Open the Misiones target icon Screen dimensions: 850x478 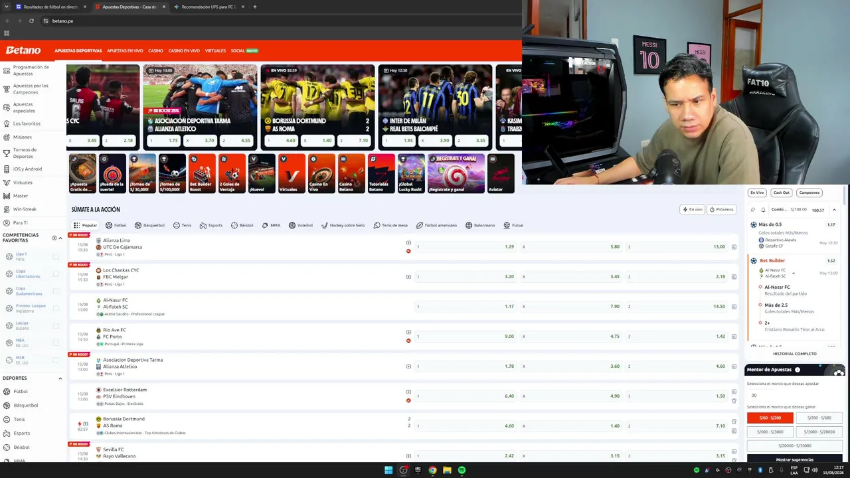click(x=7, y=137)
